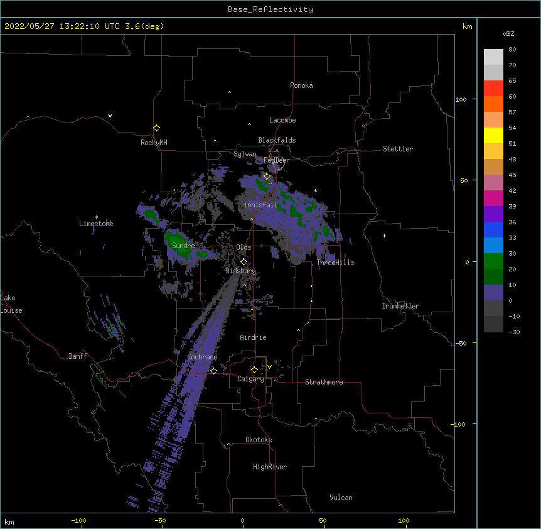Click the Sylvan label
The height and width of the screenshot is (529, 541).
pyautogui.click(x=245, y=154)
